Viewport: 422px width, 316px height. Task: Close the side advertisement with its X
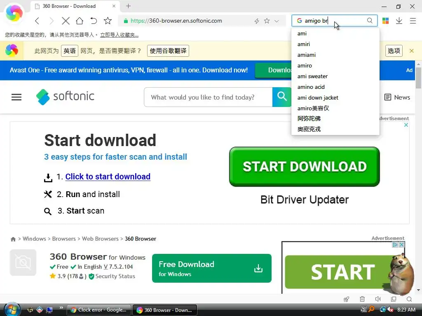pos(401,245)
